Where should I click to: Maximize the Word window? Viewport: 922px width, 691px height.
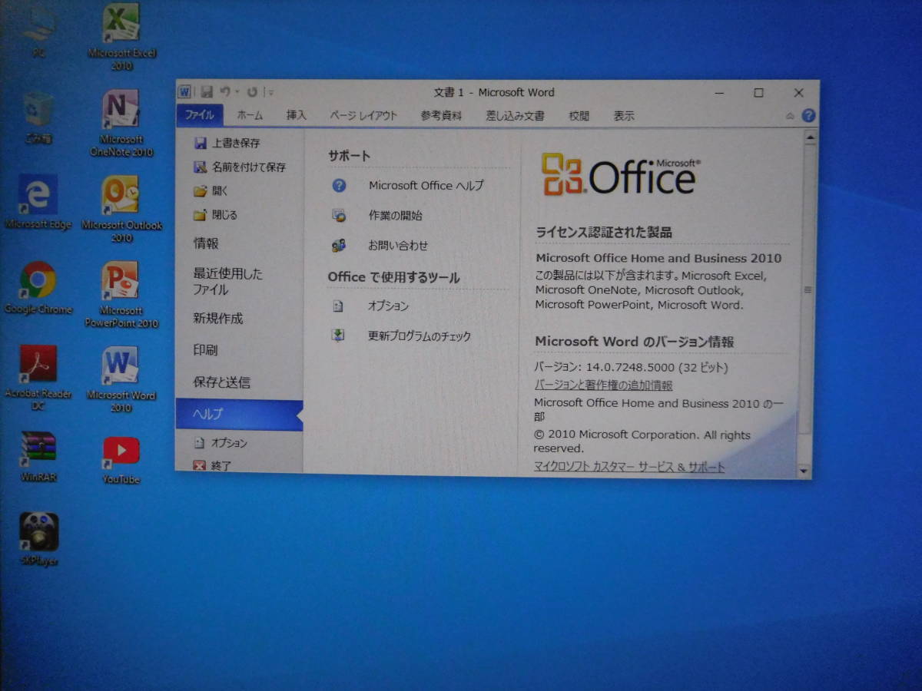758,93
